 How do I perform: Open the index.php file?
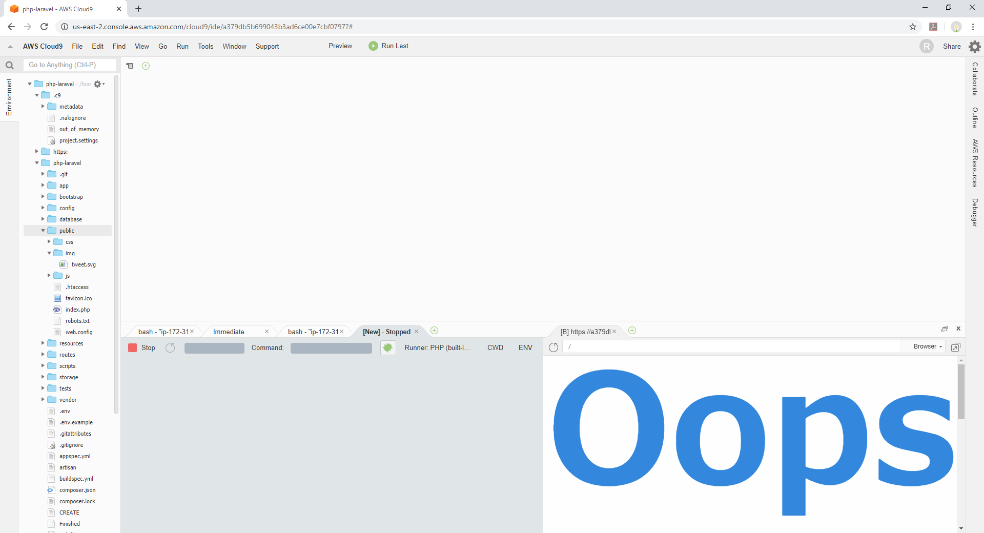point(77,310)
